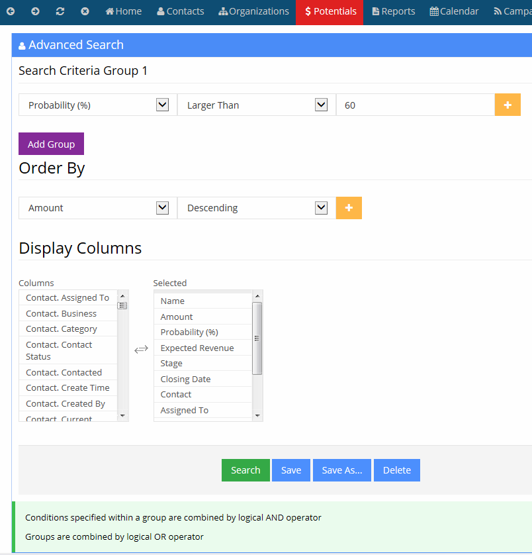Switch to the Reports menu
The height and width of the screenshot is (555, 532).
(393, 11)
